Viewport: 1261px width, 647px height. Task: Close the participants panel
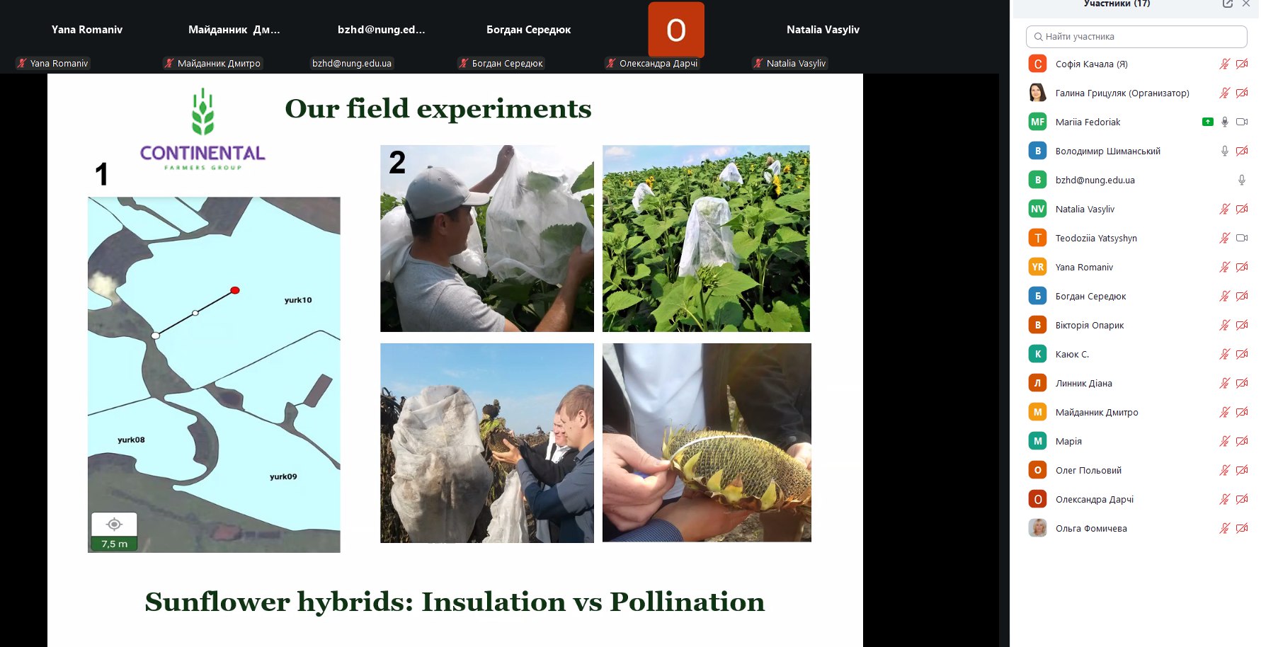[1246, 4]
